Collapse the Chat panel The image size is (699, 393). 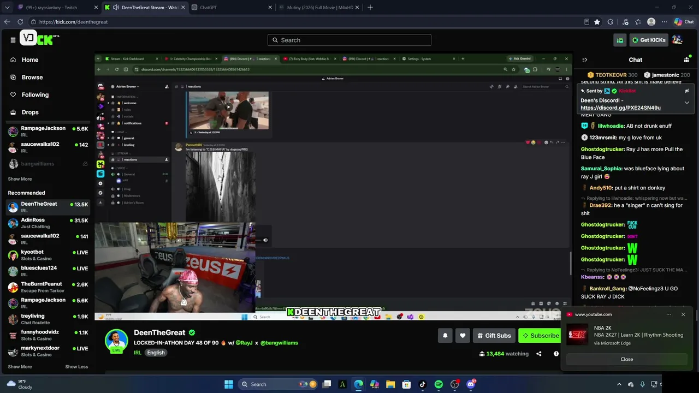click(584, 60)
